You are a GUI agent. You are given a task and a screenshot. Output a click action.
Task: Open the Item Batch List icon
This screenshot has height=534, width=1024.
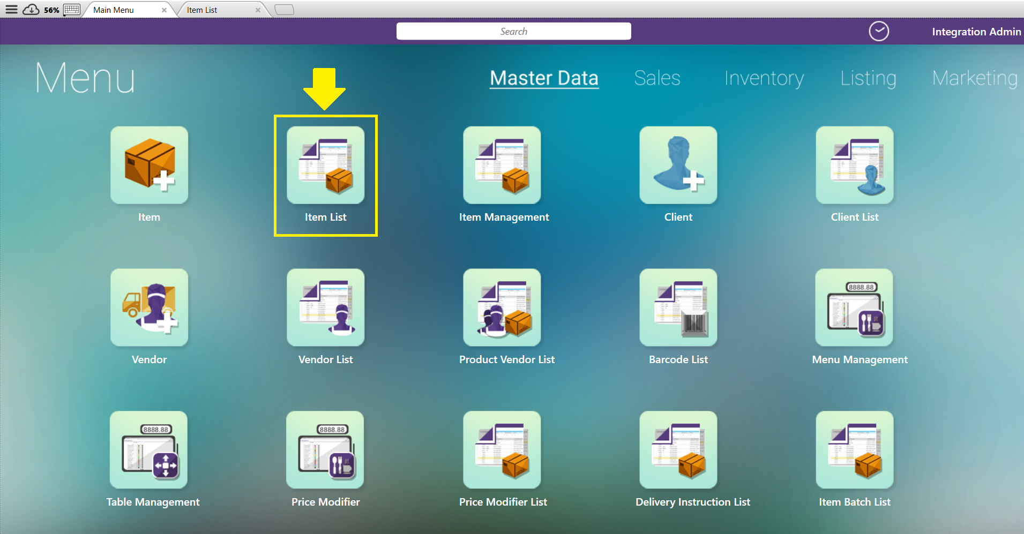click(854, 450)
